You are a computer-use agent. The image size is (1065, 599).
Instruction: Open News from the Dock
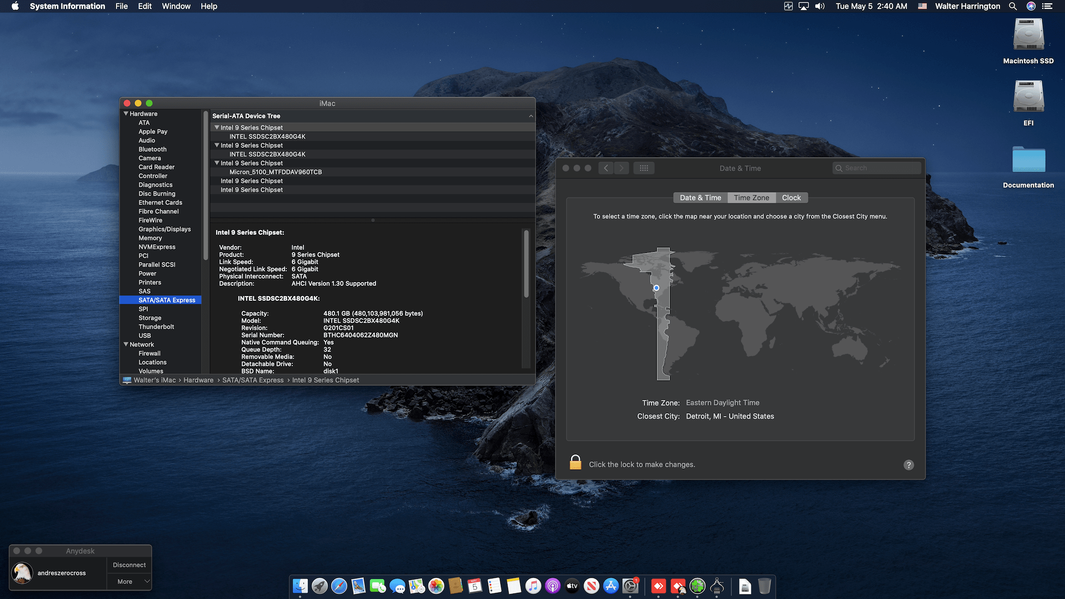(x=591, y=586)
